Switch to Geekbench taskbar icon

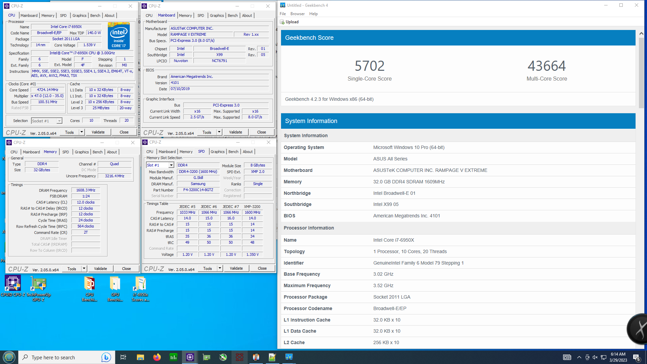point(289,357)
